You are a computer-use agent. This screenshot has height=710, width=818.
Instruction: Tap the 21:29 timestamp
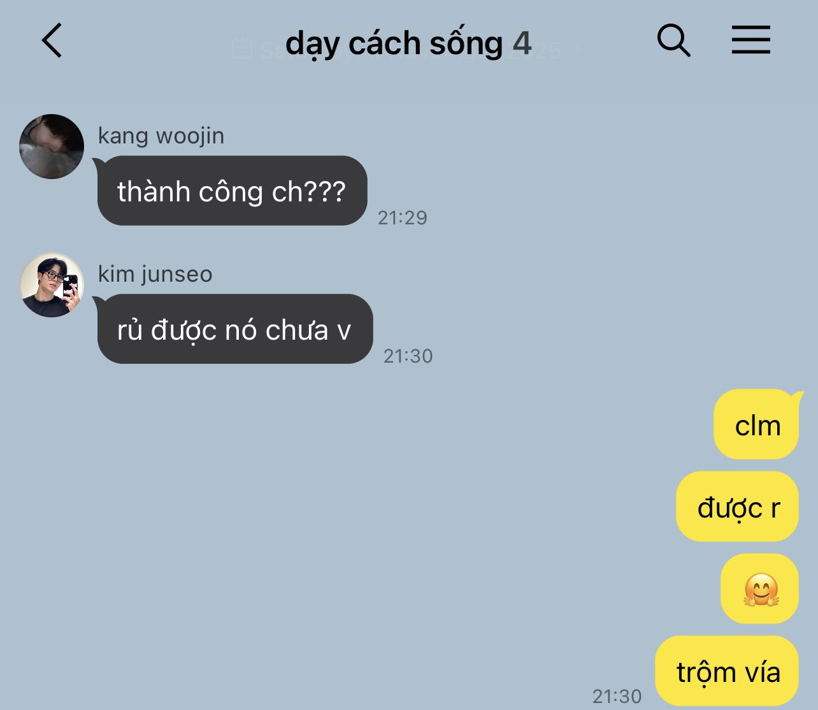(x=403, y=218)
